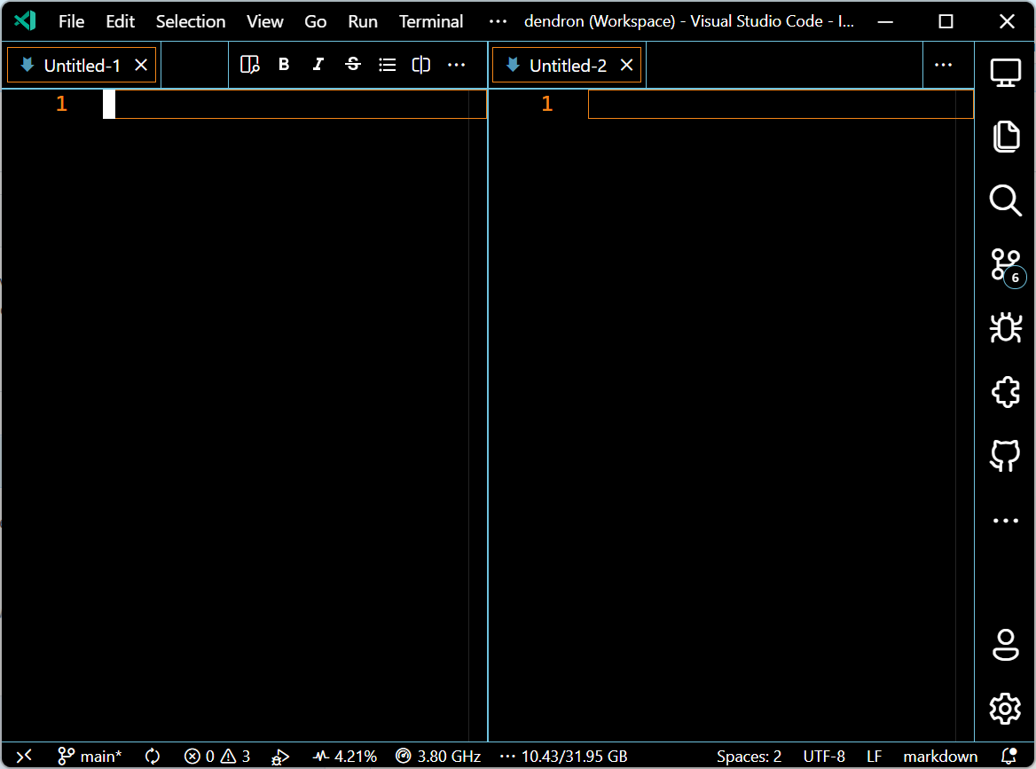Insert a bulleted list
The image size is (1036, 769).
click(387, 64)
